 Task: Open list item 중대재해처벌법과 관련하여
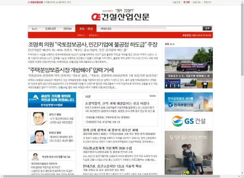coord(44,163)
